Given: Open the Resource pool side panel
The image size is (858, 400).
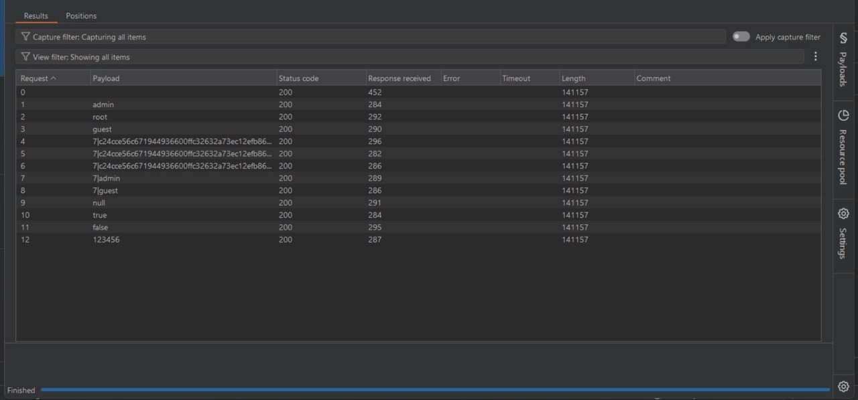Looking at the screenshot, I should coord(843,148).
